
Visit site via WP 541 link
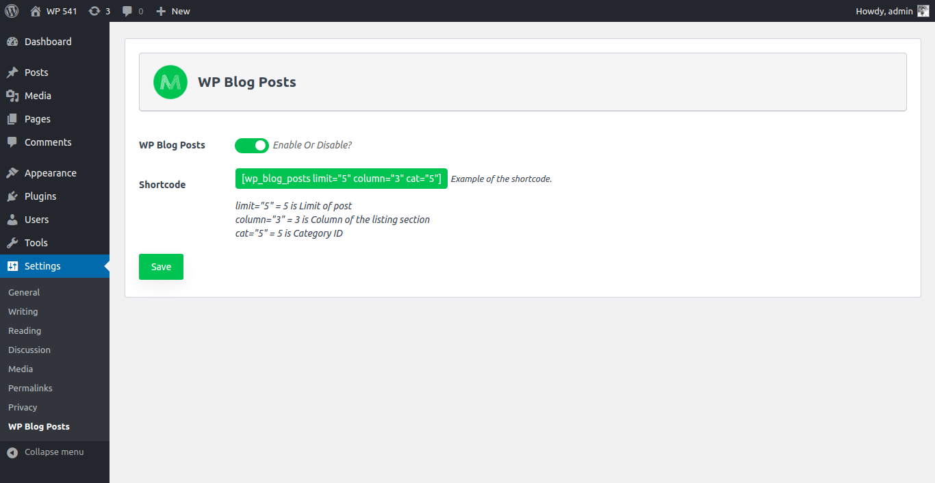click(x=62, y=11)
